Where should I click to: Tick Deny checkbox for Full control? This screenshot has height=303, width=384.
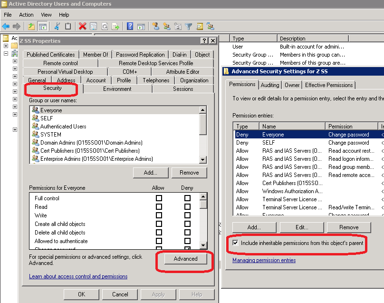(187, 198)
